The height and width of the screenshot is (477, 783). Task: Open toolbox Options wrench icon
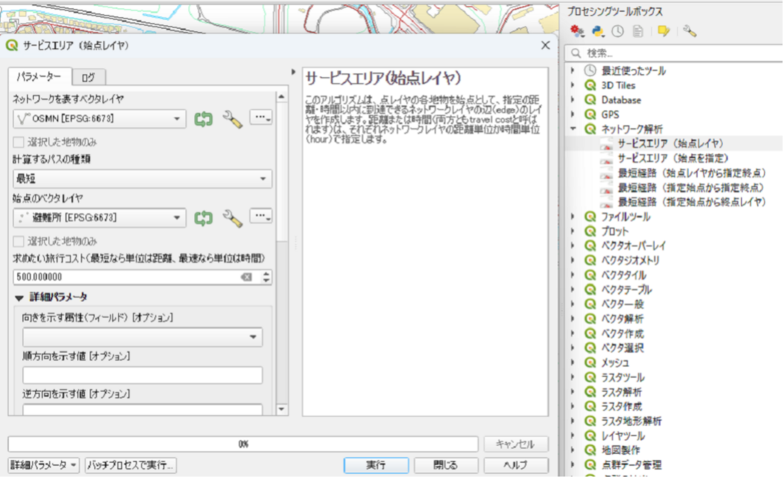point(690,31)
